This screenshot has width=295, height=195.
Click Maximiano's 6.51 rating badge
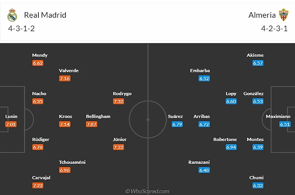284,124
